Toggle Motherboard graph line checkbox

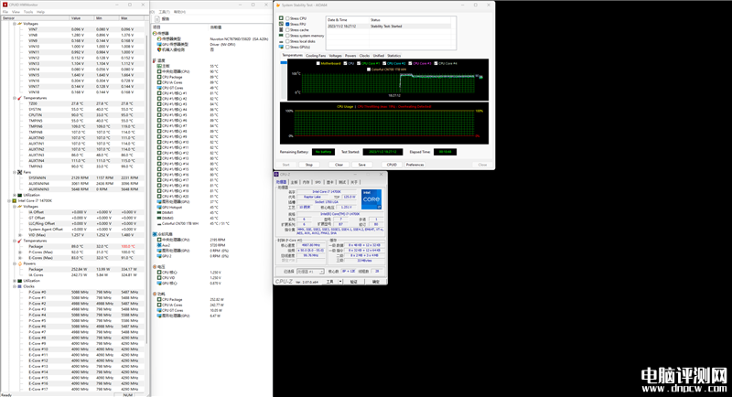click(x=318, y=63)
